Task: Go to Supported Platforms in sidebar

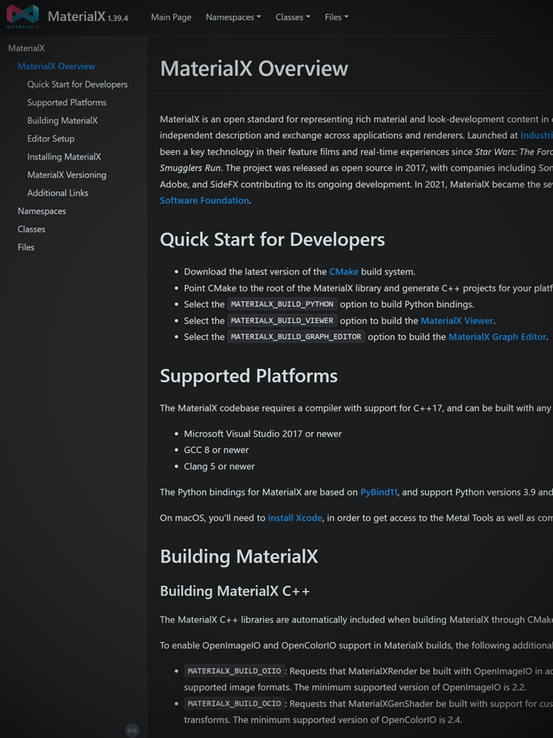Action: (67, 102)
